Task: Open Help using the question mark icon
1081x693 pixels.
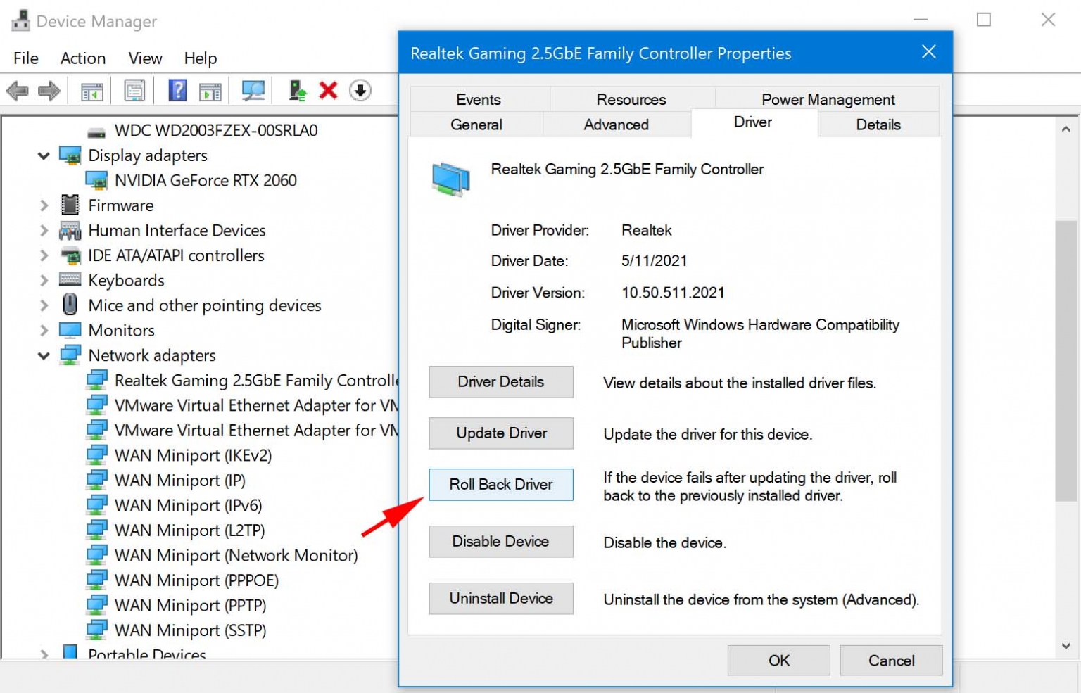Action: (177, 90)
